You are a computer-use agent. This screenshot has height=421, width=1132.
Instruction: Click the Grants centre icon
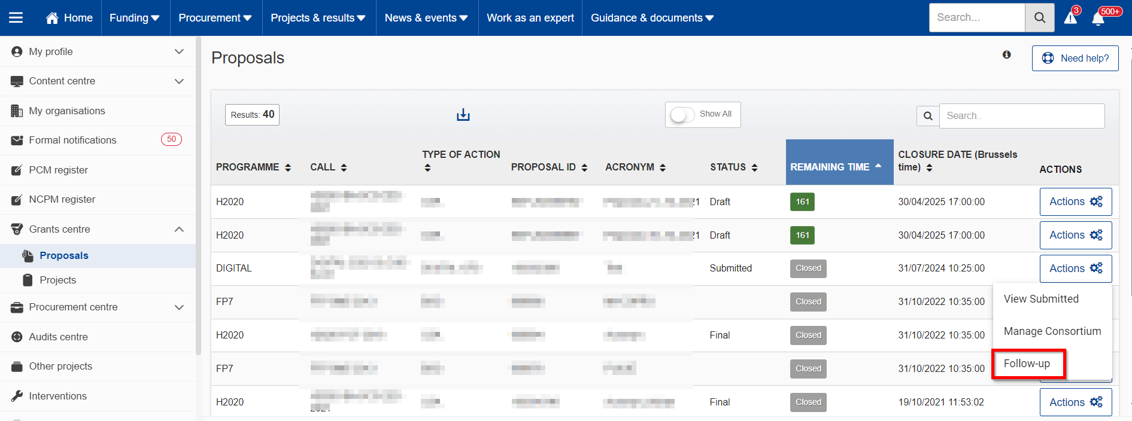pos(17,229)
